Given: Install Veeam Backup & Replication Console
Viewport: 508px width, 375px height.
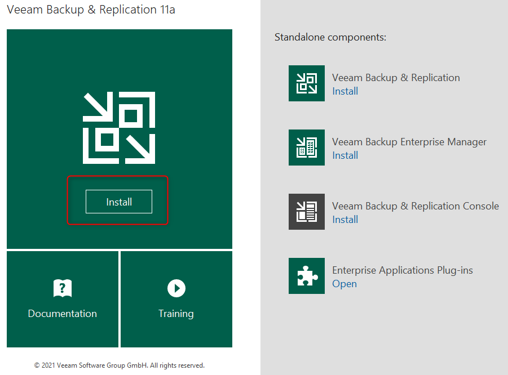Looking at the screenshot, I should [x=345, y=220].
